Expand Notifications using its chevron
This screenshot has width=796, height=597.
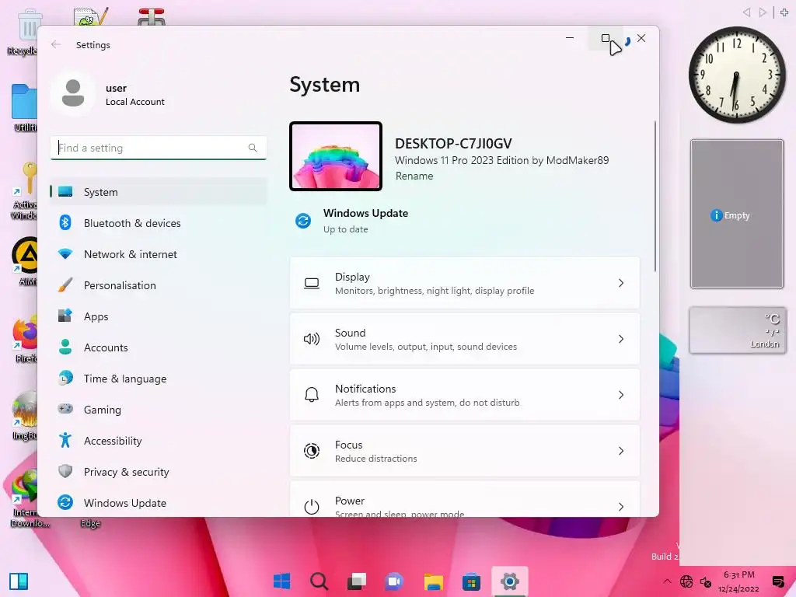621,395
